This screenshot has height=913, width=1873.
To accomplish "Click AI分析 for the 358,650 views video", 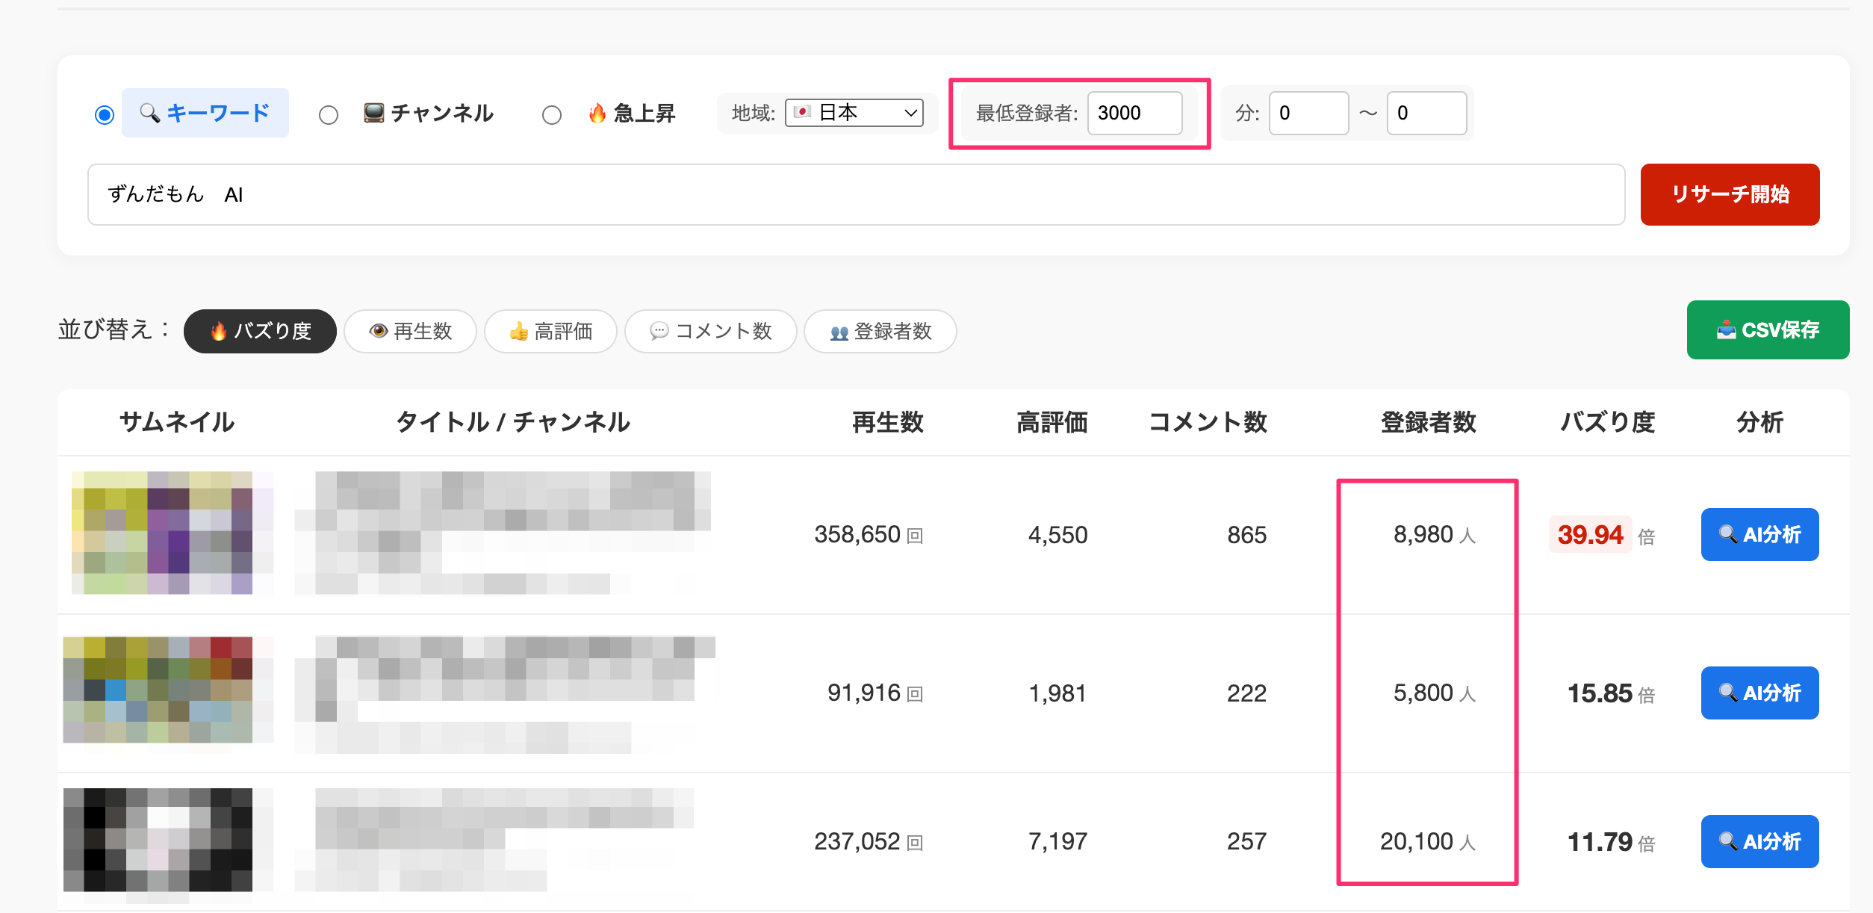I will point(1759,535).
